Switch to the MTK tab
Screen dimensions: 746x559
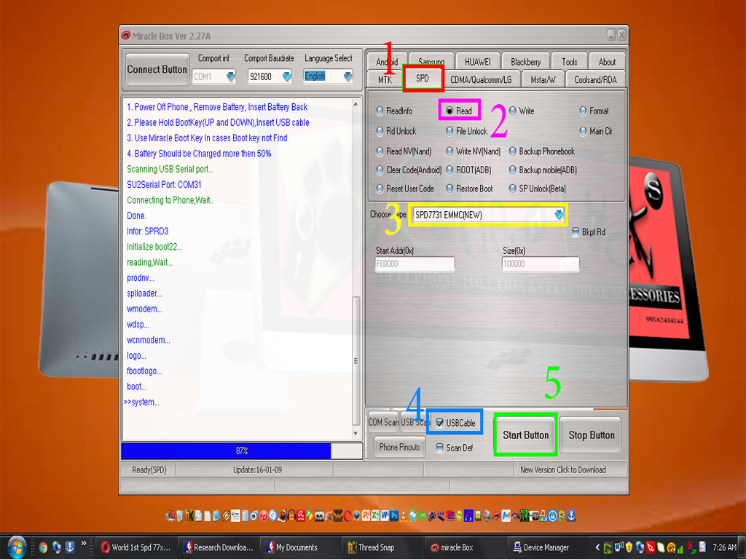pyautogui.click(x=385, y=79)
